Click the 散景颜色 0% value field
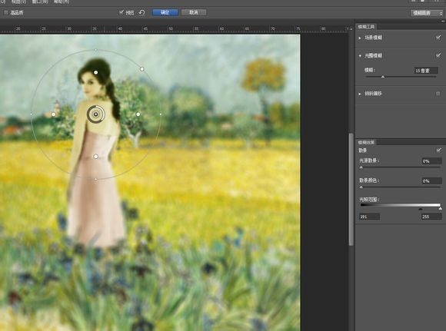The width and height of the screenshot is (446, 331). (x=432, y=181)
